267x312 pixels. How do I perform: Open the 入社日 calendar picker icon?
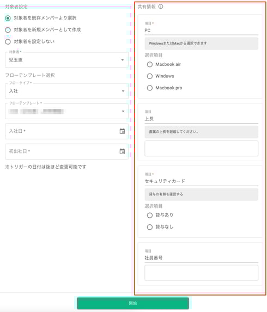(122, 131)
